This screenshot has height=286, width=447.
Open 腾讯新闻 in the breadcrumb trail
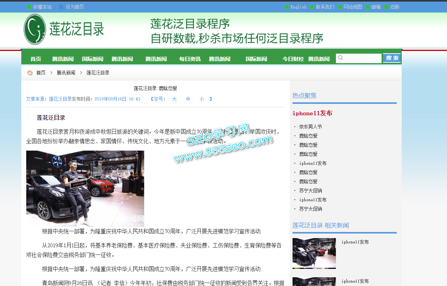pyautogui.click(x=66, y=73)
